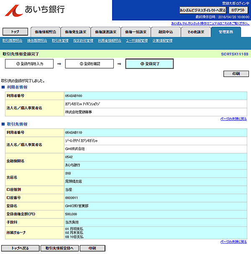Open the 融資申込 tab
251x254 pixels.
tap(166, 32)
